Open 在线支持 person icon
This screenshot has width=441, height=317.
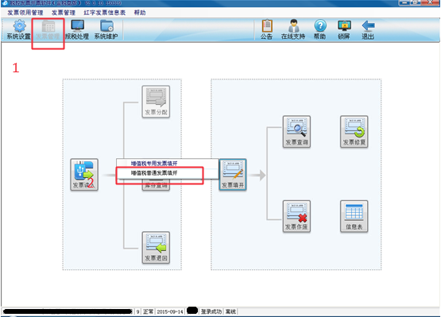(x=293, y=29)
